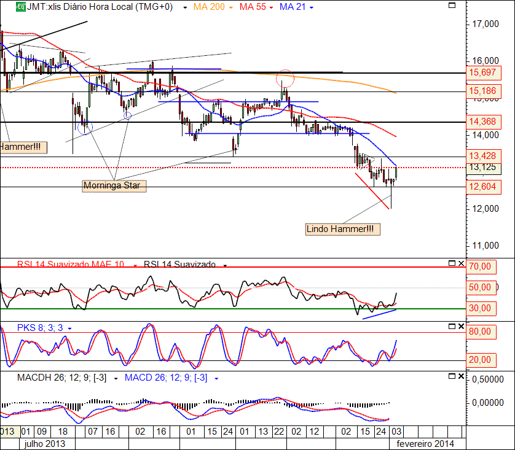Click the RSI 70,00 level tag
Viewport: 515px width, 450px height.
click(x=481, y=266)
